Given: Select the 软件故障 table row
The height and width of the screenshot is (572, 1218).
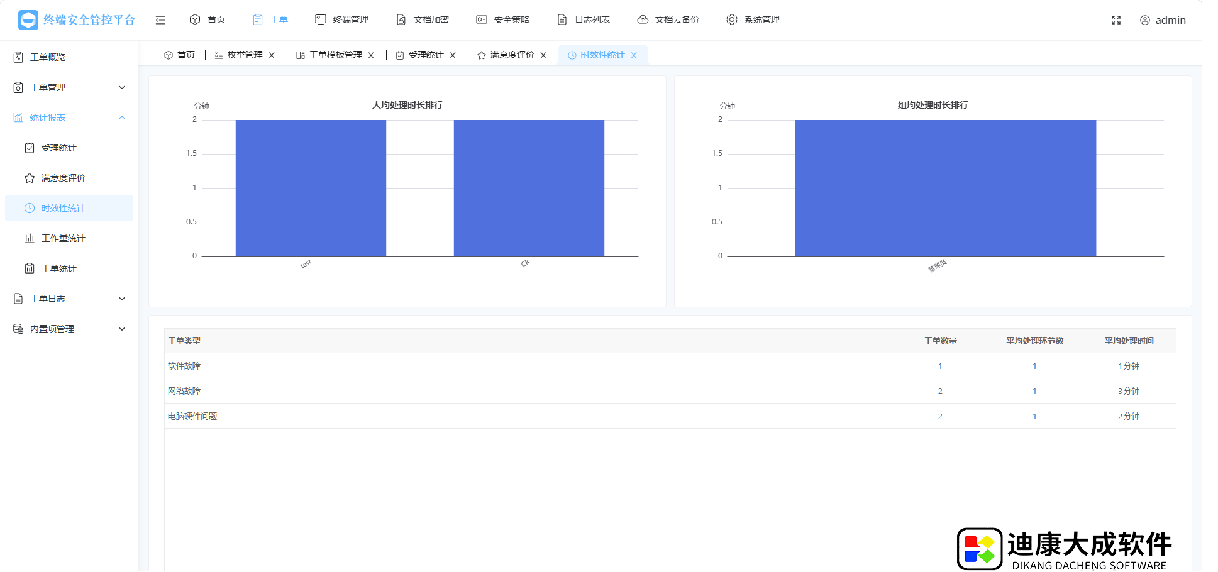Looking at the screenshot, I should pyautogui.click(x=670, y=366).
